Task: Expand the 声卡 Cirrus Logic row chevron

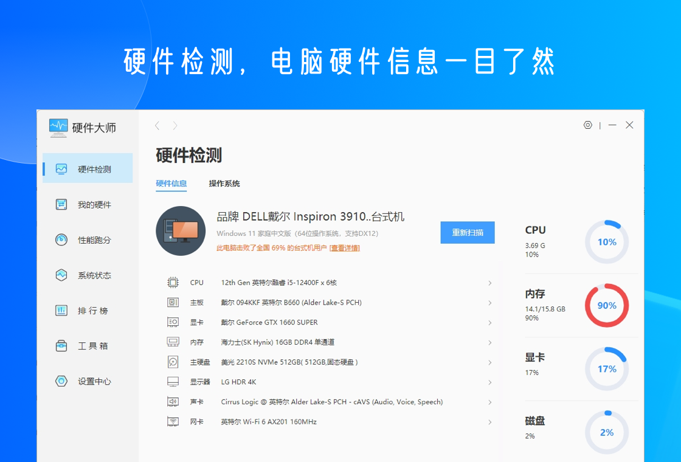Action: [x=490, y=402]
